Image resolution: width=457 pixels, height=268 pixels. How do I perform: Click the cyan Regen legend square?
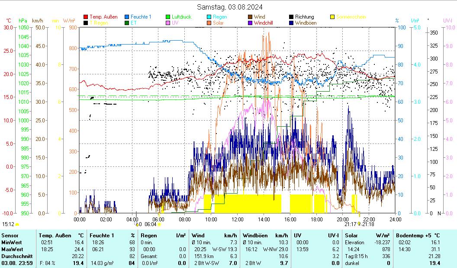[x=209, y=17]
